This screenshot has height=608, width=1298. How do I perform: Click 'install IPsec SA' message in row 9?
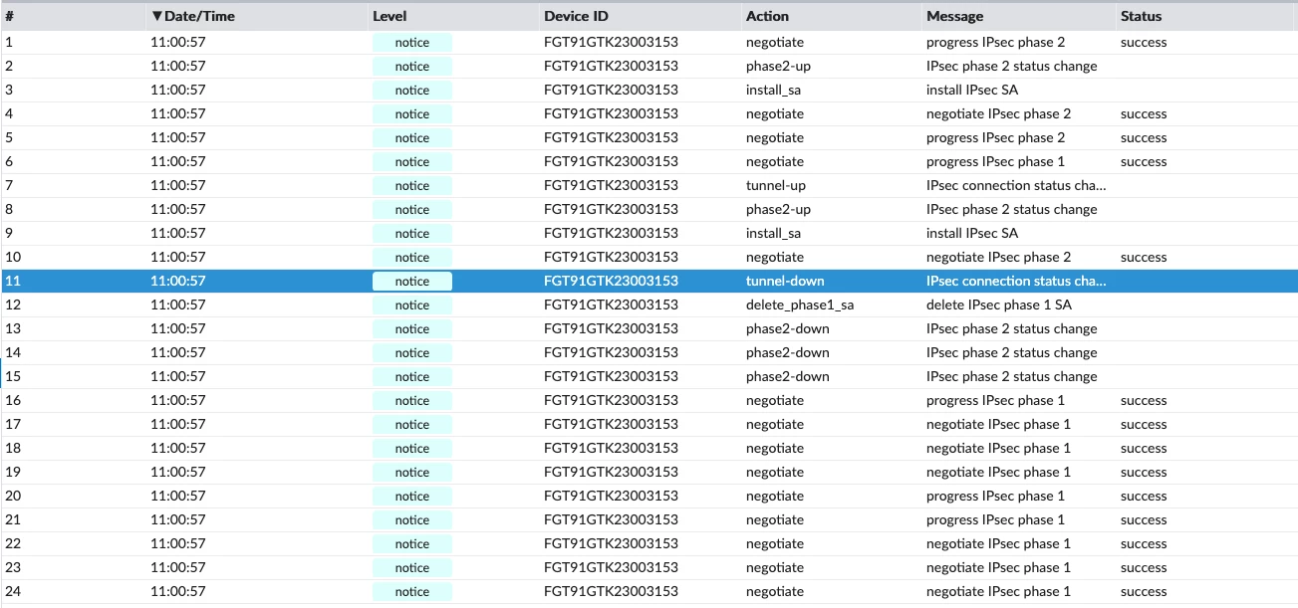972,233
